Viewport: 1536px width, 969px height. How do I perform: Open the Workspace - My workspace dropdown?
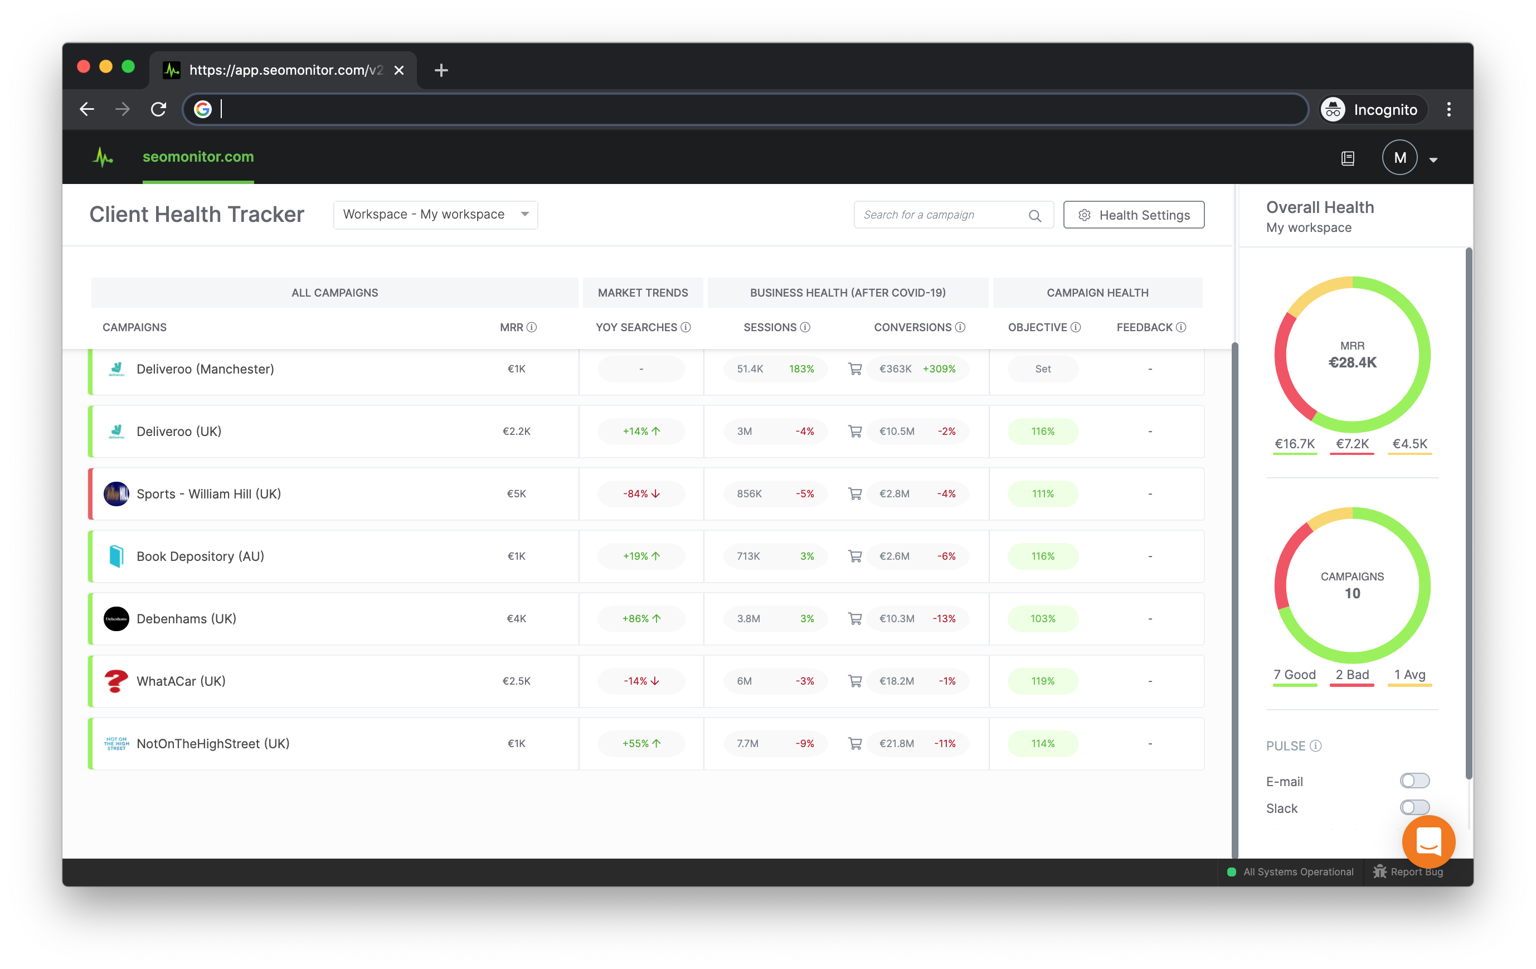435,215
